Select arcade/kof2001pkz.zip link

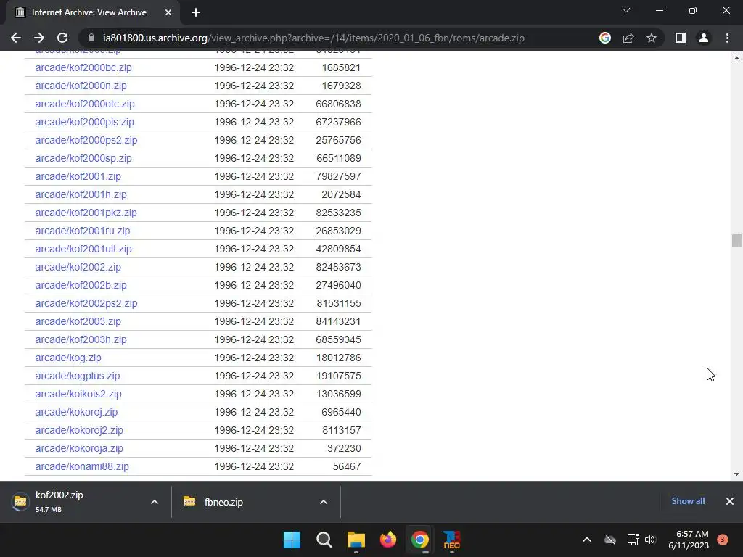click(86, 213)
